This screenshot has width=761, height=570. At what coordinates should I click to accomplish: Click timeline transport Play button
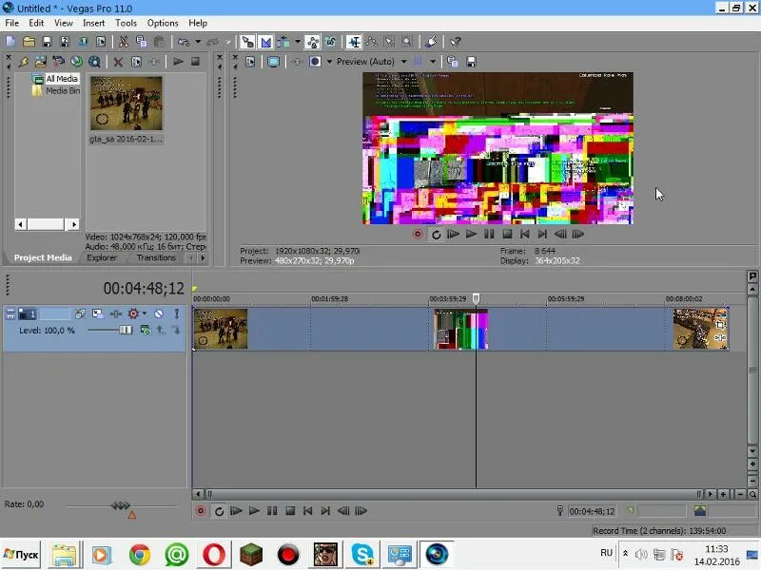click(x=254, y=511)
